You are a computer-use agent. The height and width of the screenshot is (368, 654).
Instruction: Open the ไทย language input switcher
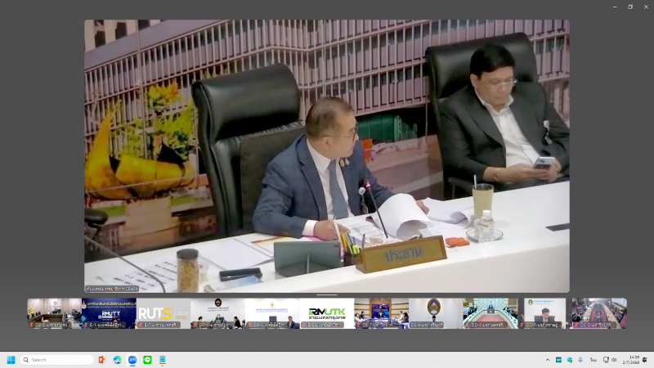[x=593, y=360]
